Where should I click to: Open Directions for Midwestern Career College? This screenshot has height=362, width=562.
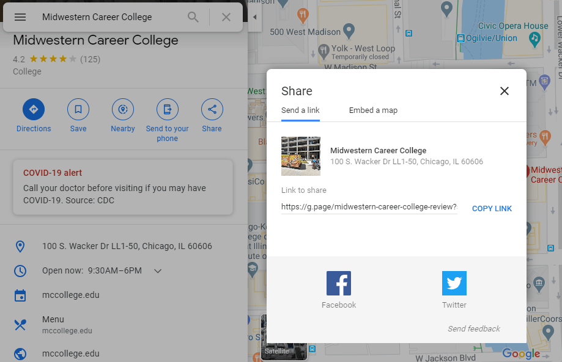(34, 110)
